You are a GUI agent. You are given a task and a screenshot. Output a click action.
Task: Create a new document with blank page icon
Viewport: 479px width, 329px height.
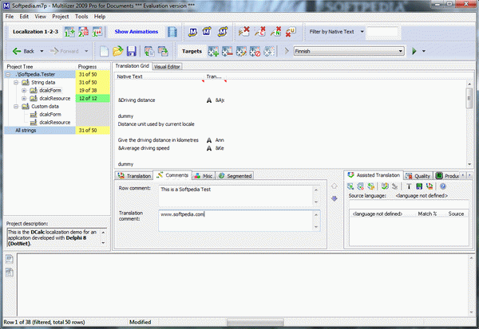coord(104,51)
